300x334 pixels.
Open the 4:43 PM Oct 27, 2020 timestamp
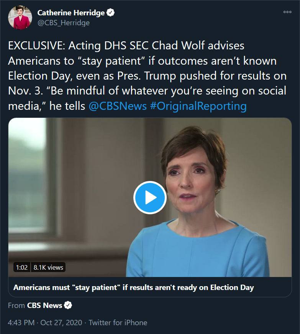(x=45, y=323)
